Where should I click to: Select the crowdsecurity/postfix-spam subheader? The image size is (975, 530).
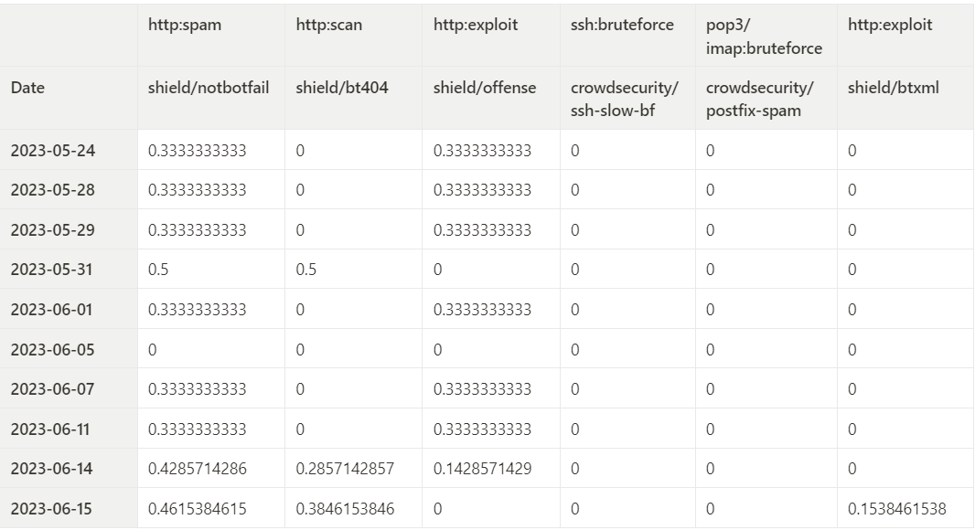point(760,99)
